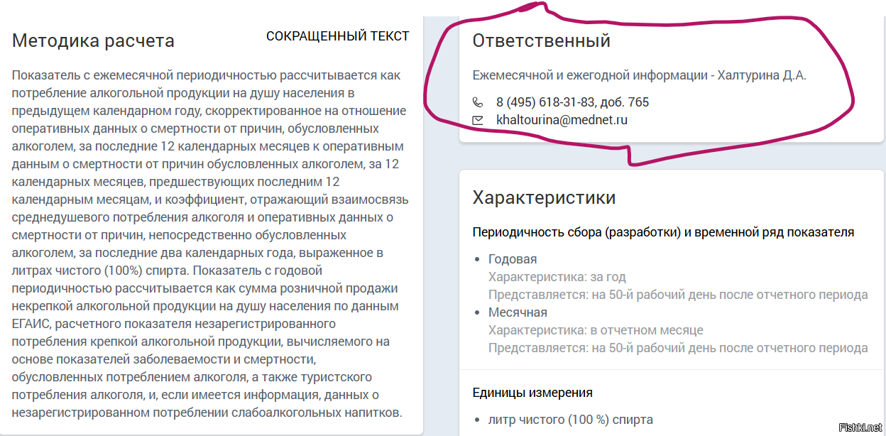
Task: Click the Представляется line under Месячная
Action: click(677, 348)
